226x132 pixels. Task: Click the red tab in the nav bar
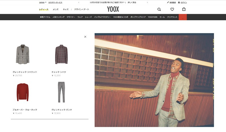tap(182, 17)
